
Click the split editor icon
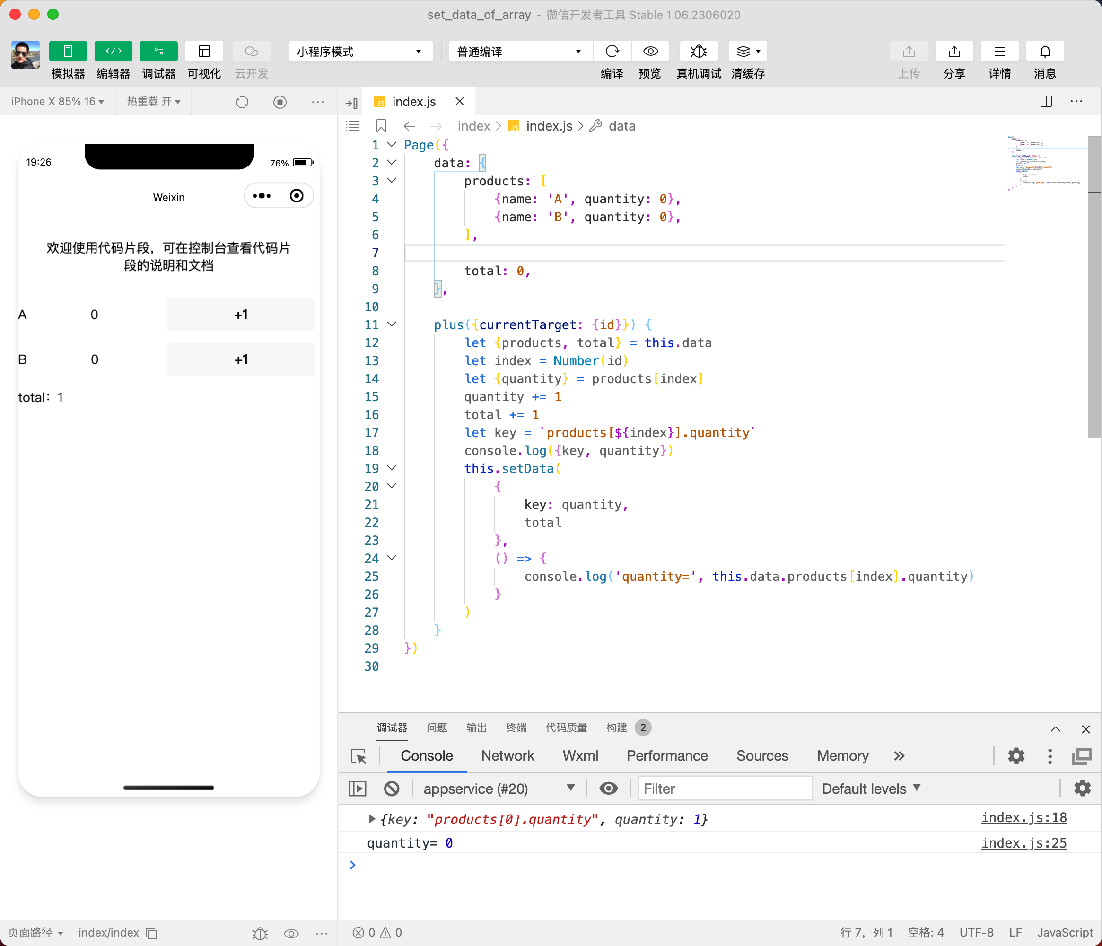click(x=1046, y=101)
